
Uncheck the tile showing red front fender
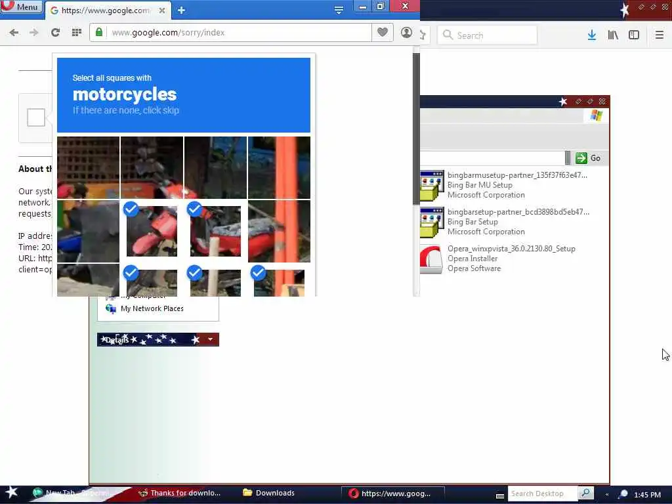click(152, 231)
